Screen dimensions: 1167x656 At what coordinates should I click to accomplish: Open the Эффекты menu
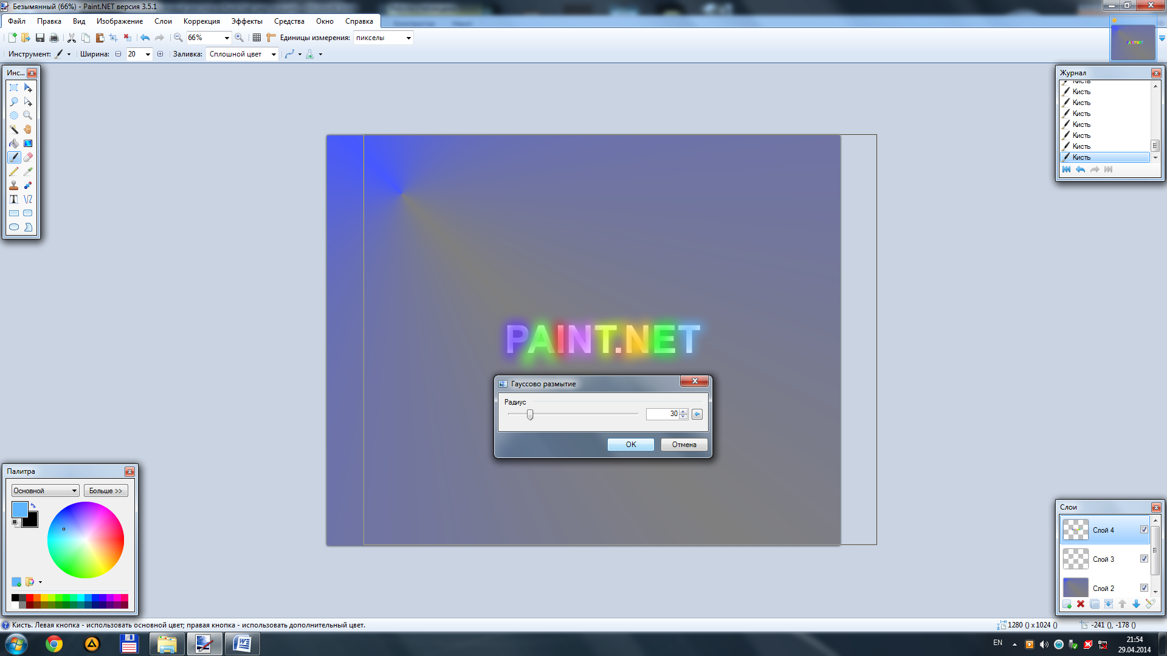(x=247, y=21)
